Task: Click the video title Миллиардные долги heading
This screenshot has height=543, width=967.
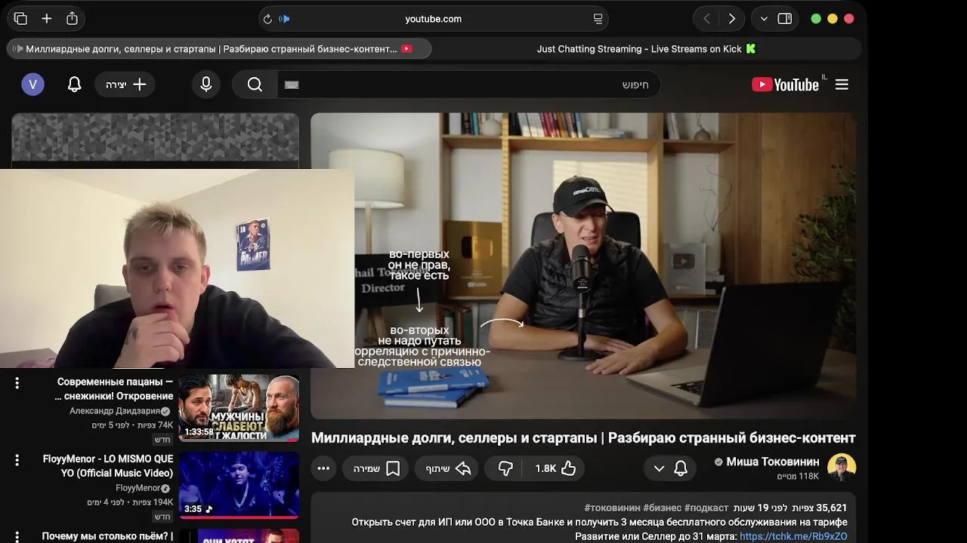Action: coord(583,438)
